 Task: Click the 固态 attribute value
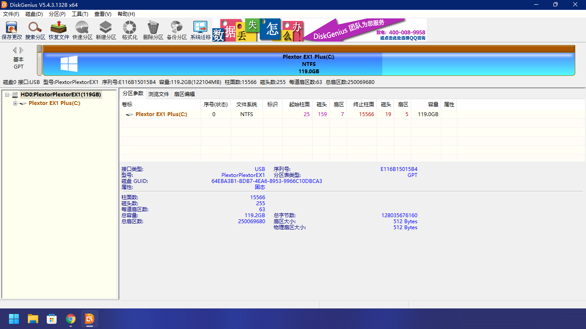pos(260,187)
